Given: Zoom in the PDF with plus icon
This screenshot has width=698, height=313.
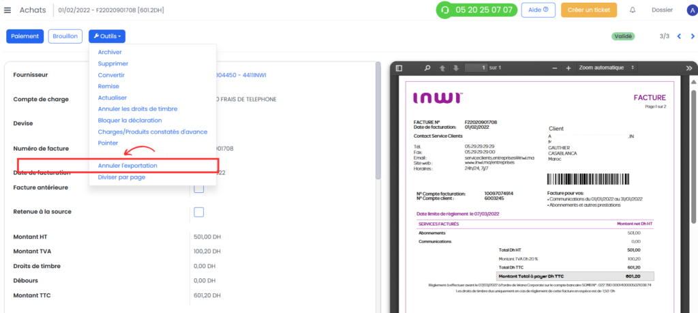Looking at the screenshot, I should pos(568,68).
